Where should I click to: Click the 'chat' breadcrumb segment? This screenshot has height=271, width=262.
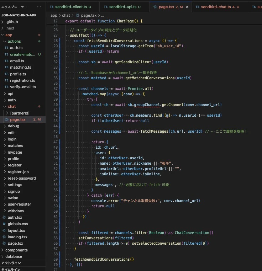(x=66, y=15)
